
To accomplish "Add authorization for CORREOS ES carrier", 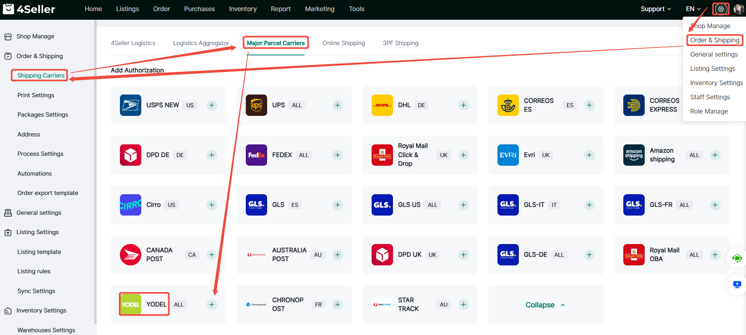I will [589, 105].
